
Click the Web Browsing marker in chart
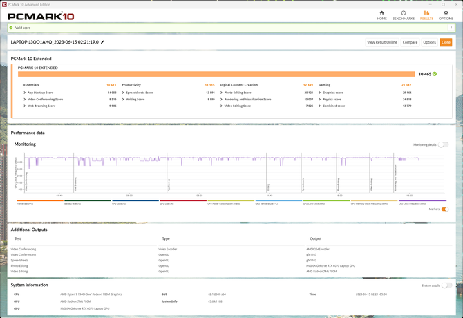pos(75,185)
